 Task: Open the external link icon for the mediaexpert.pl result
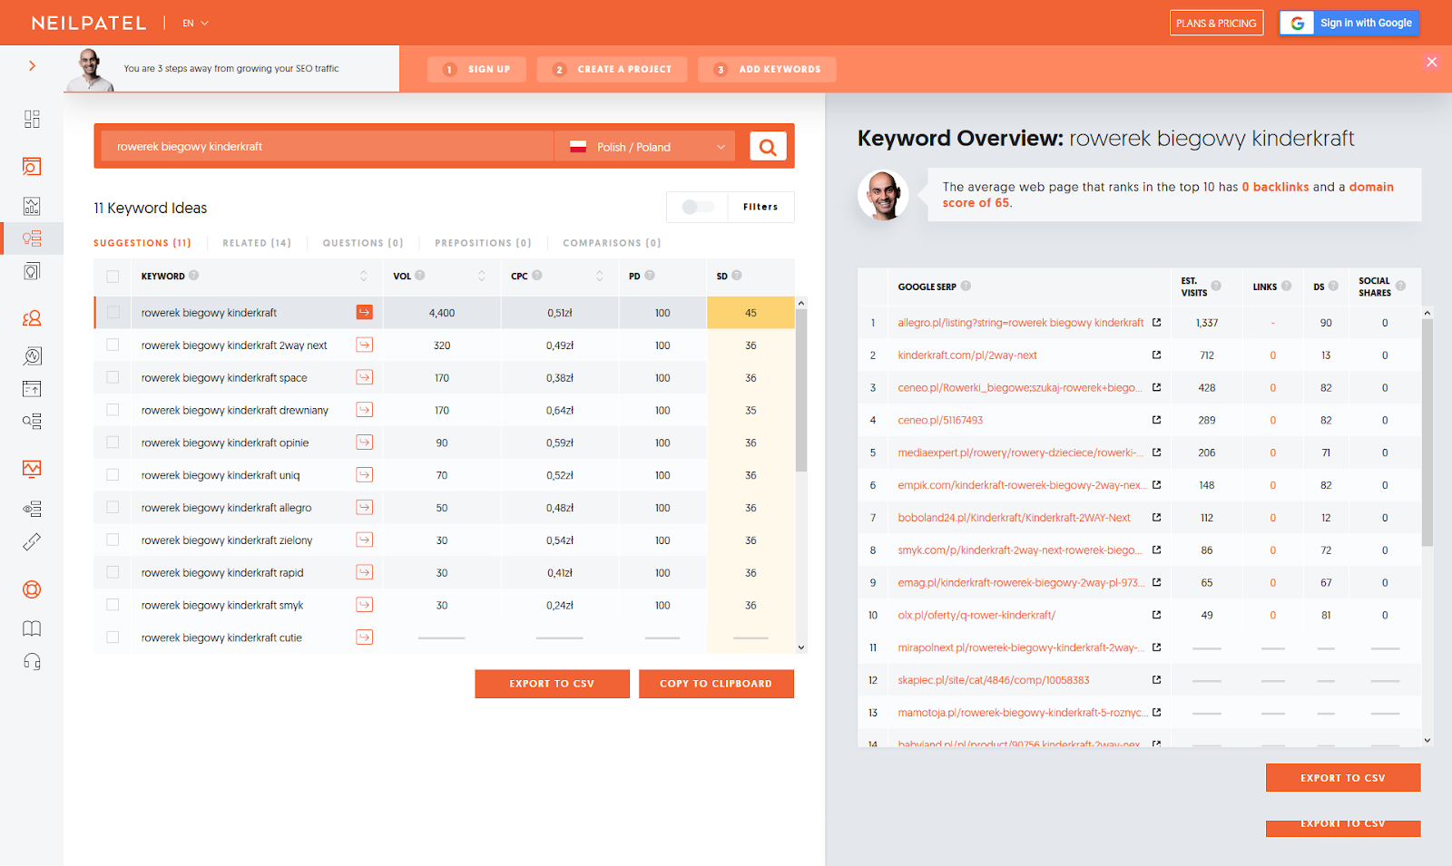point(1156,452)
